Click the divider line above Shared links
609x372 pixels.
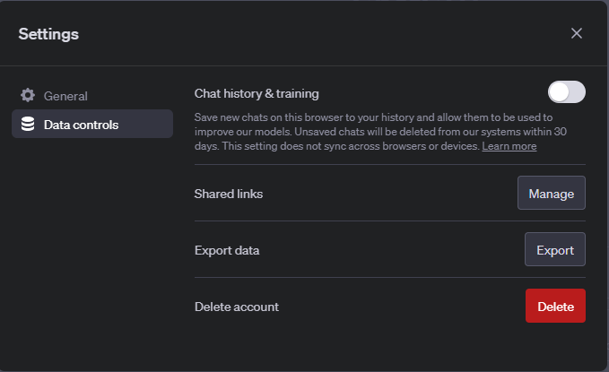click(x=389, y=165)
